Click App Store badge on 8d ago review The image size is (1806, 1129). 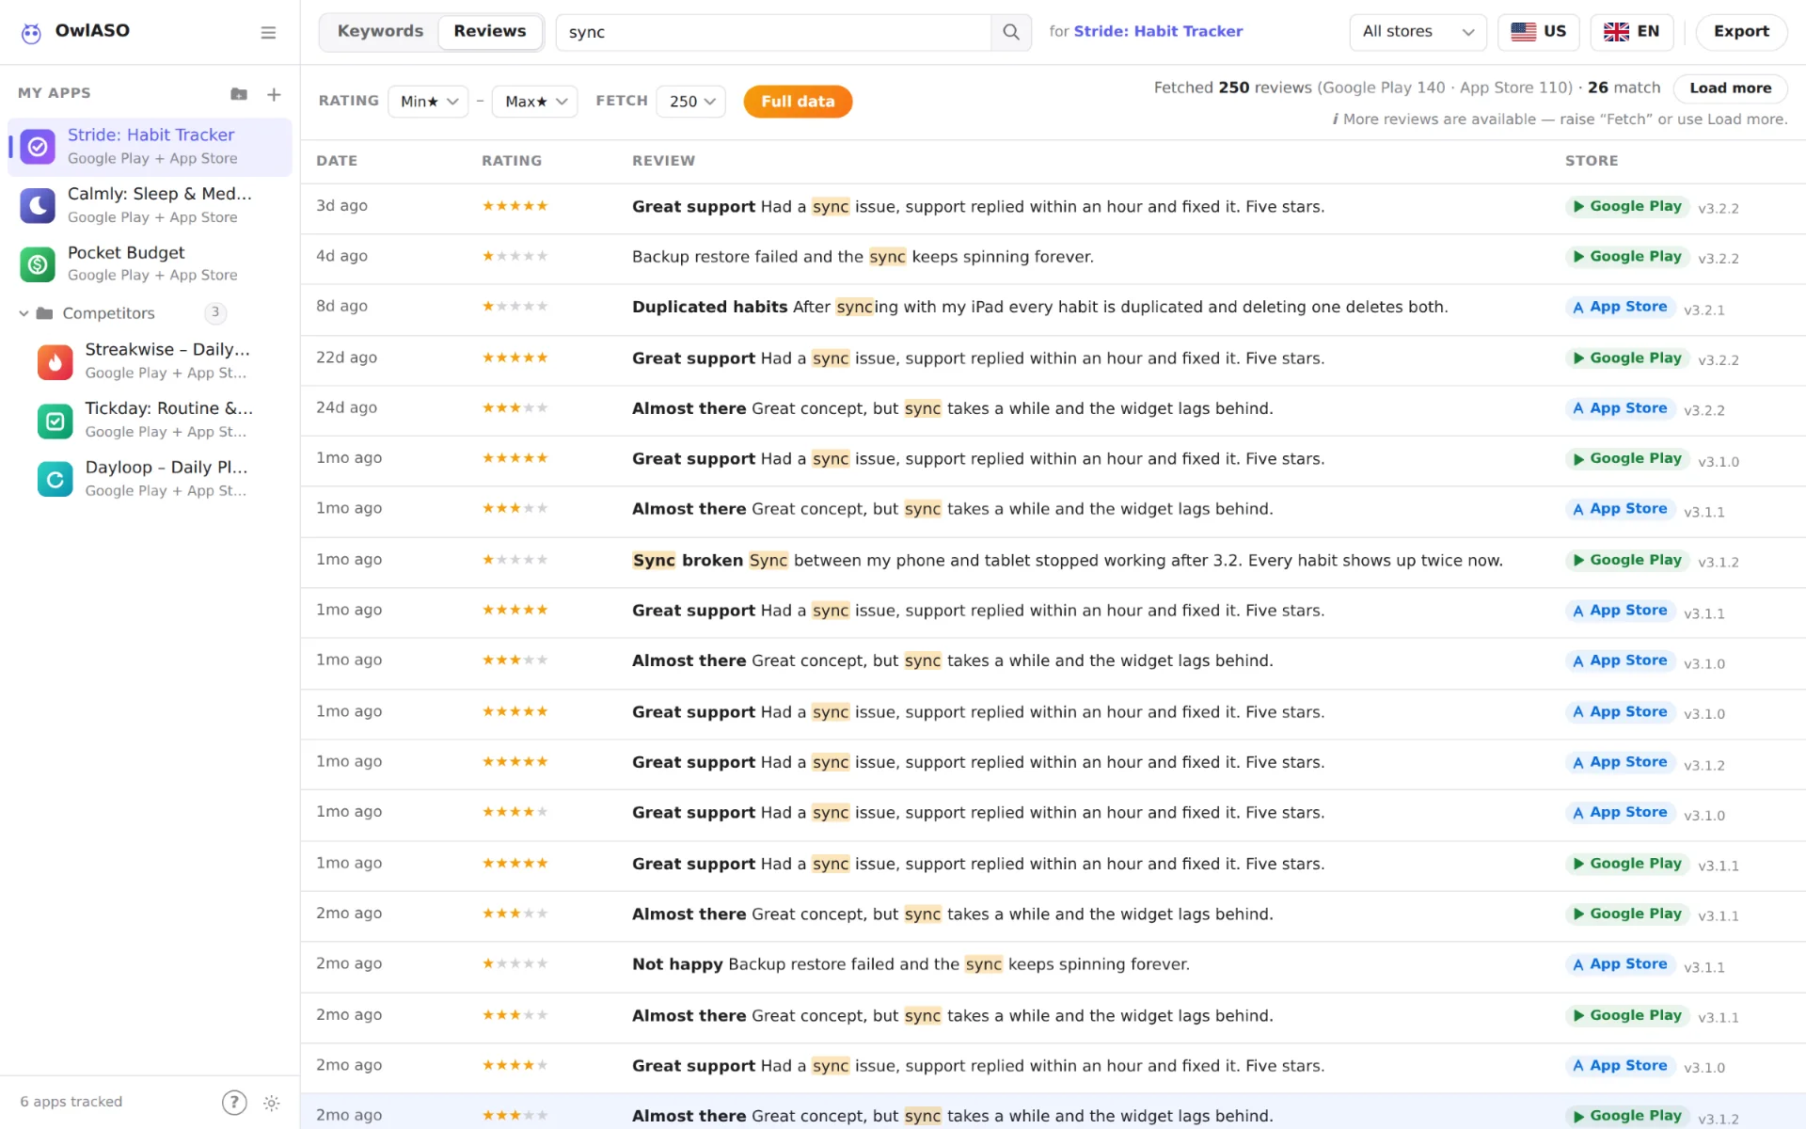[x=1620, y=308]
